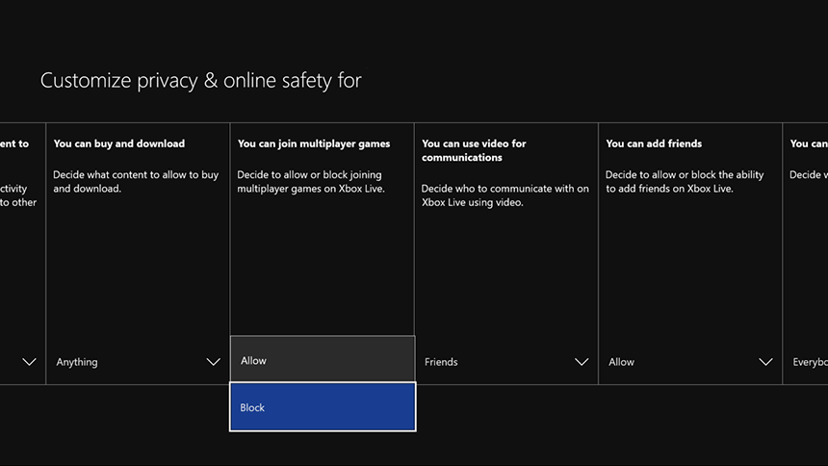Select "You can use video for communications" heading

(475, 150)
